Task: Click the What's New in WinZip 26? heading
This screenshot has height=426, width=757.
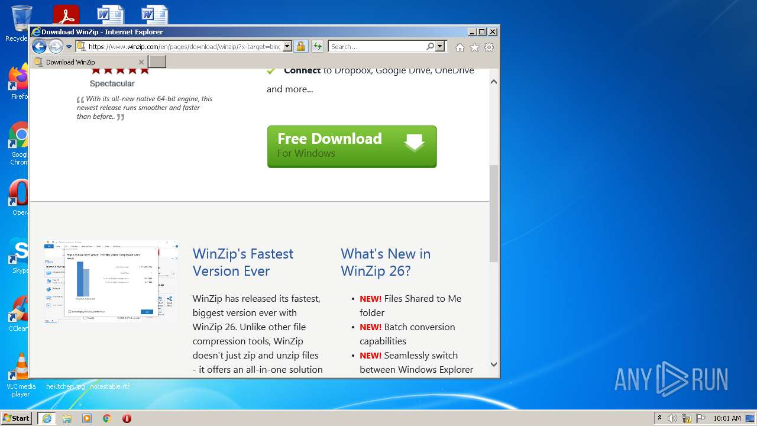Action: point(386,262)
